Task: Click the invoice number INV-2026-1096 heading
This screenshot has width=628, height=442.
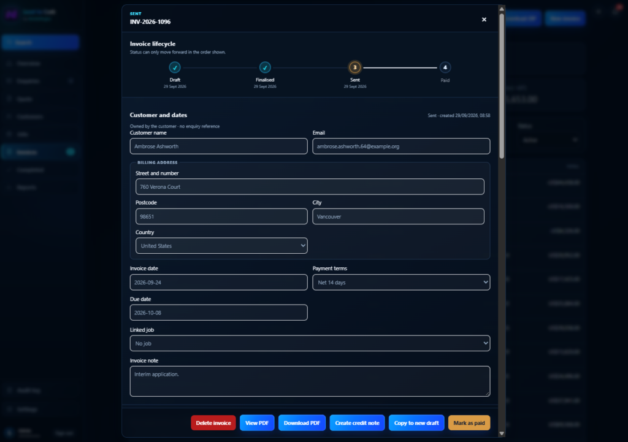Action: point(150,21)
